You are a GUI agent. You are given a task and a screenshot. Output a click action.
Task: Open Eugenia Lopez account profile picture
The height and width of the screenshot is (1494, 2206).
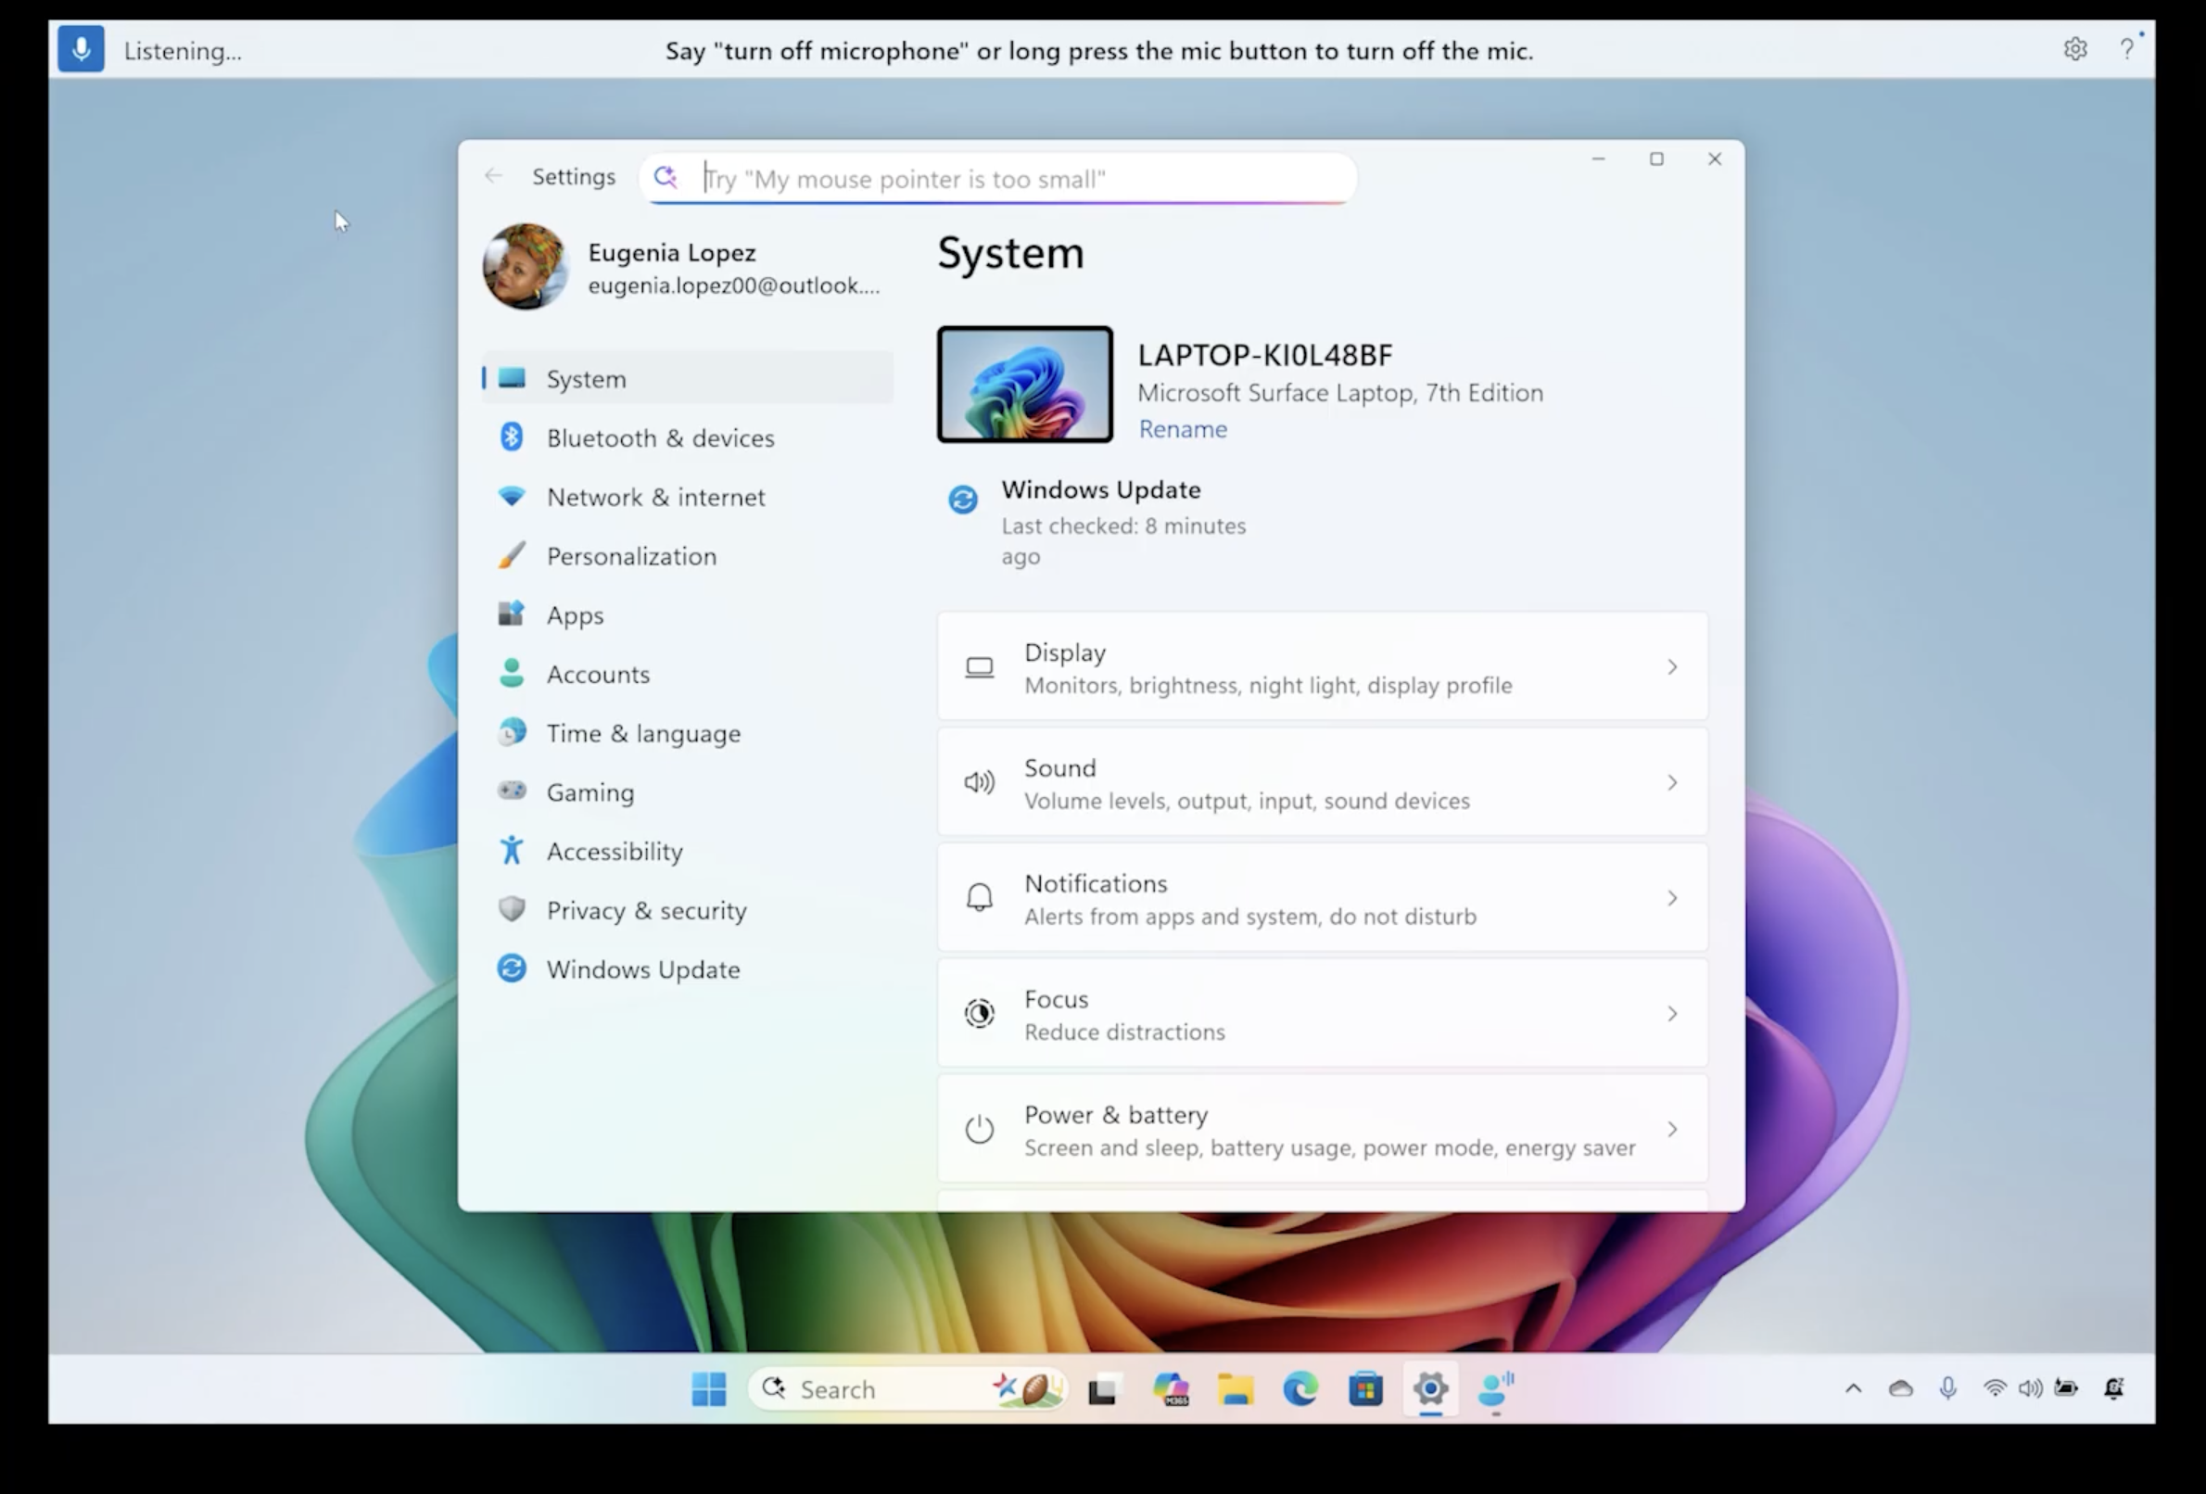pyautogui.click(x=526, y=267)
